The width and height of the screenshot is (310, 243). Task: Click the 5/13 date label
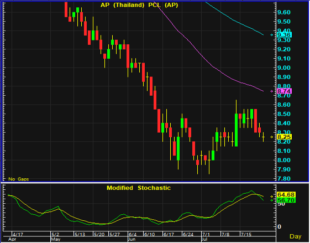click(x=80, y=235)
